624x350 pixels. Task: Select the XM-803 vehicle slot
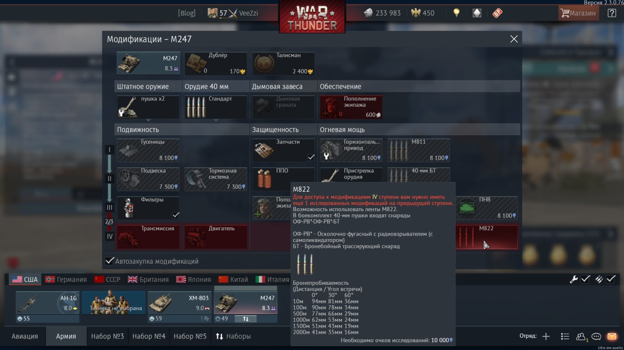click(x=180, y=307)
